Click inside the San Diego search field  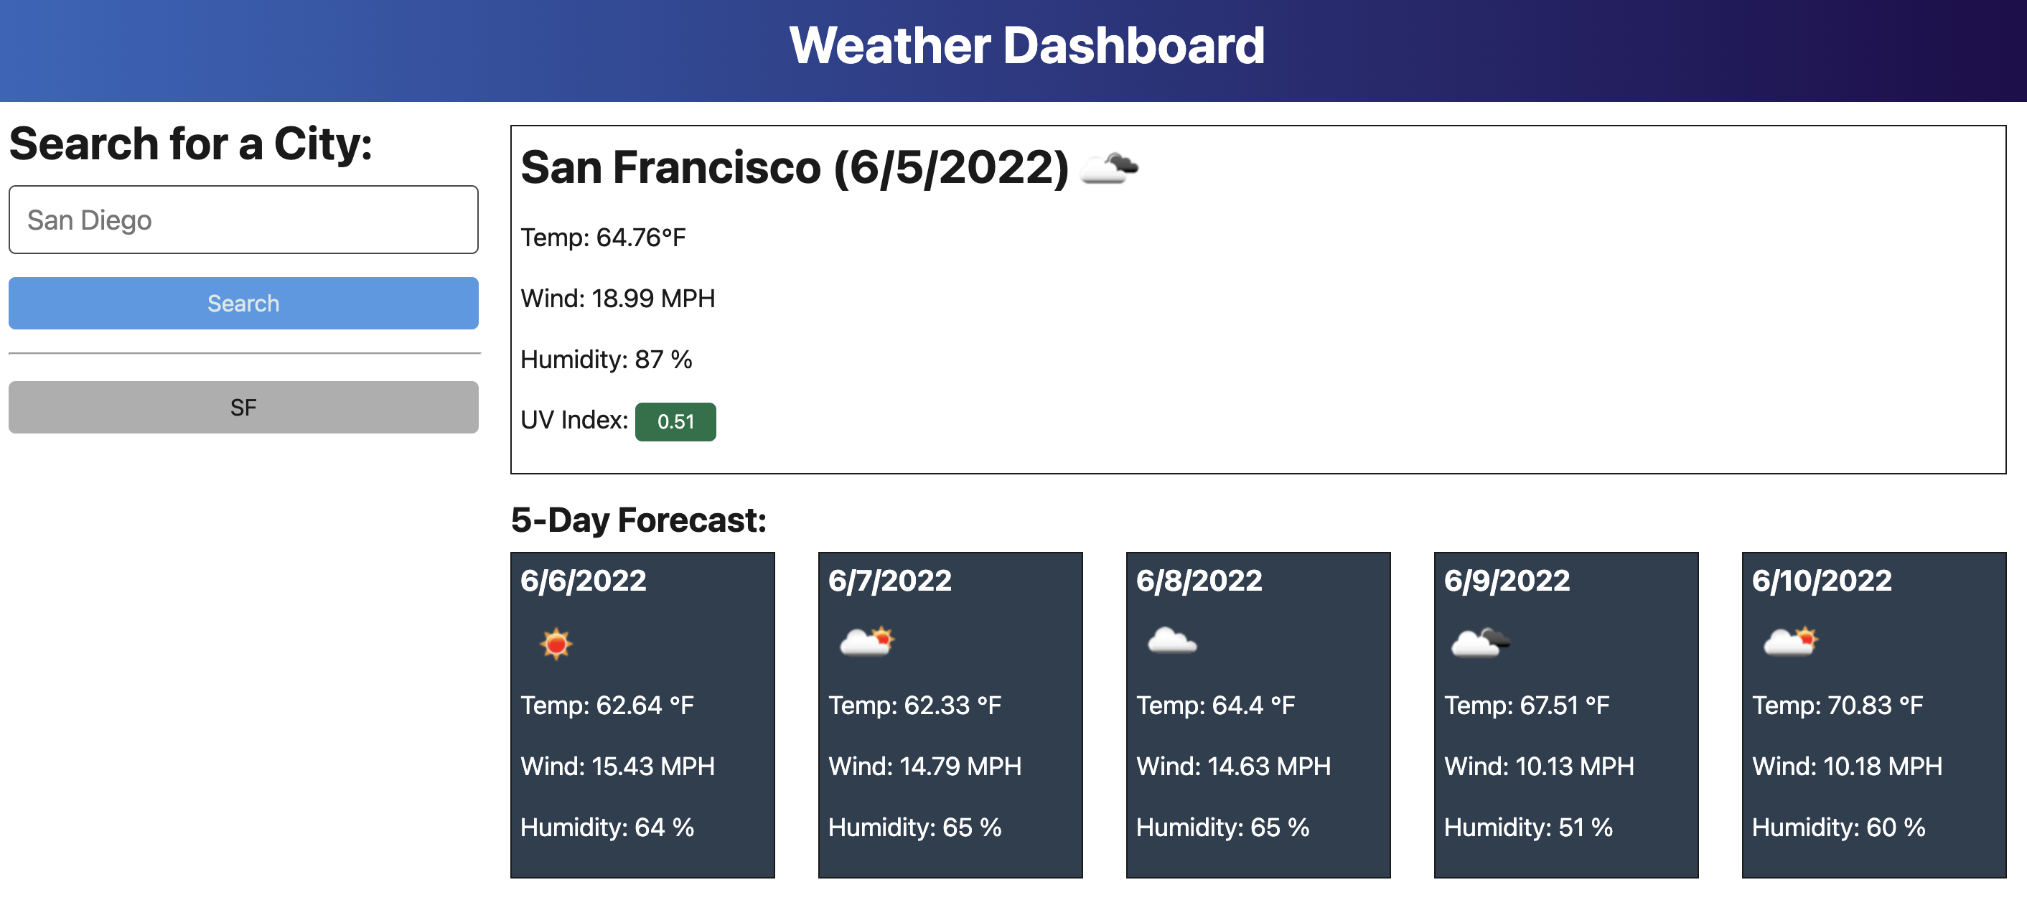pos(243,220)
